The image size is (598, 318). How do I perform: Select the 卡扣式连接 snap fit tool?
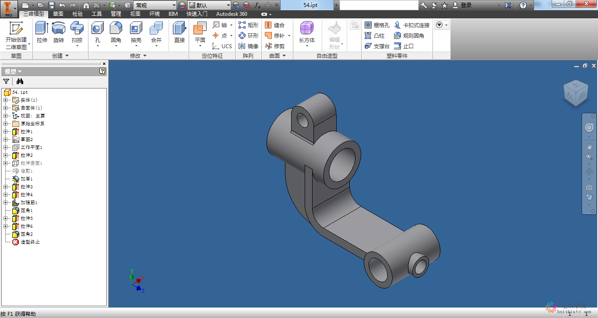[412, 25]
